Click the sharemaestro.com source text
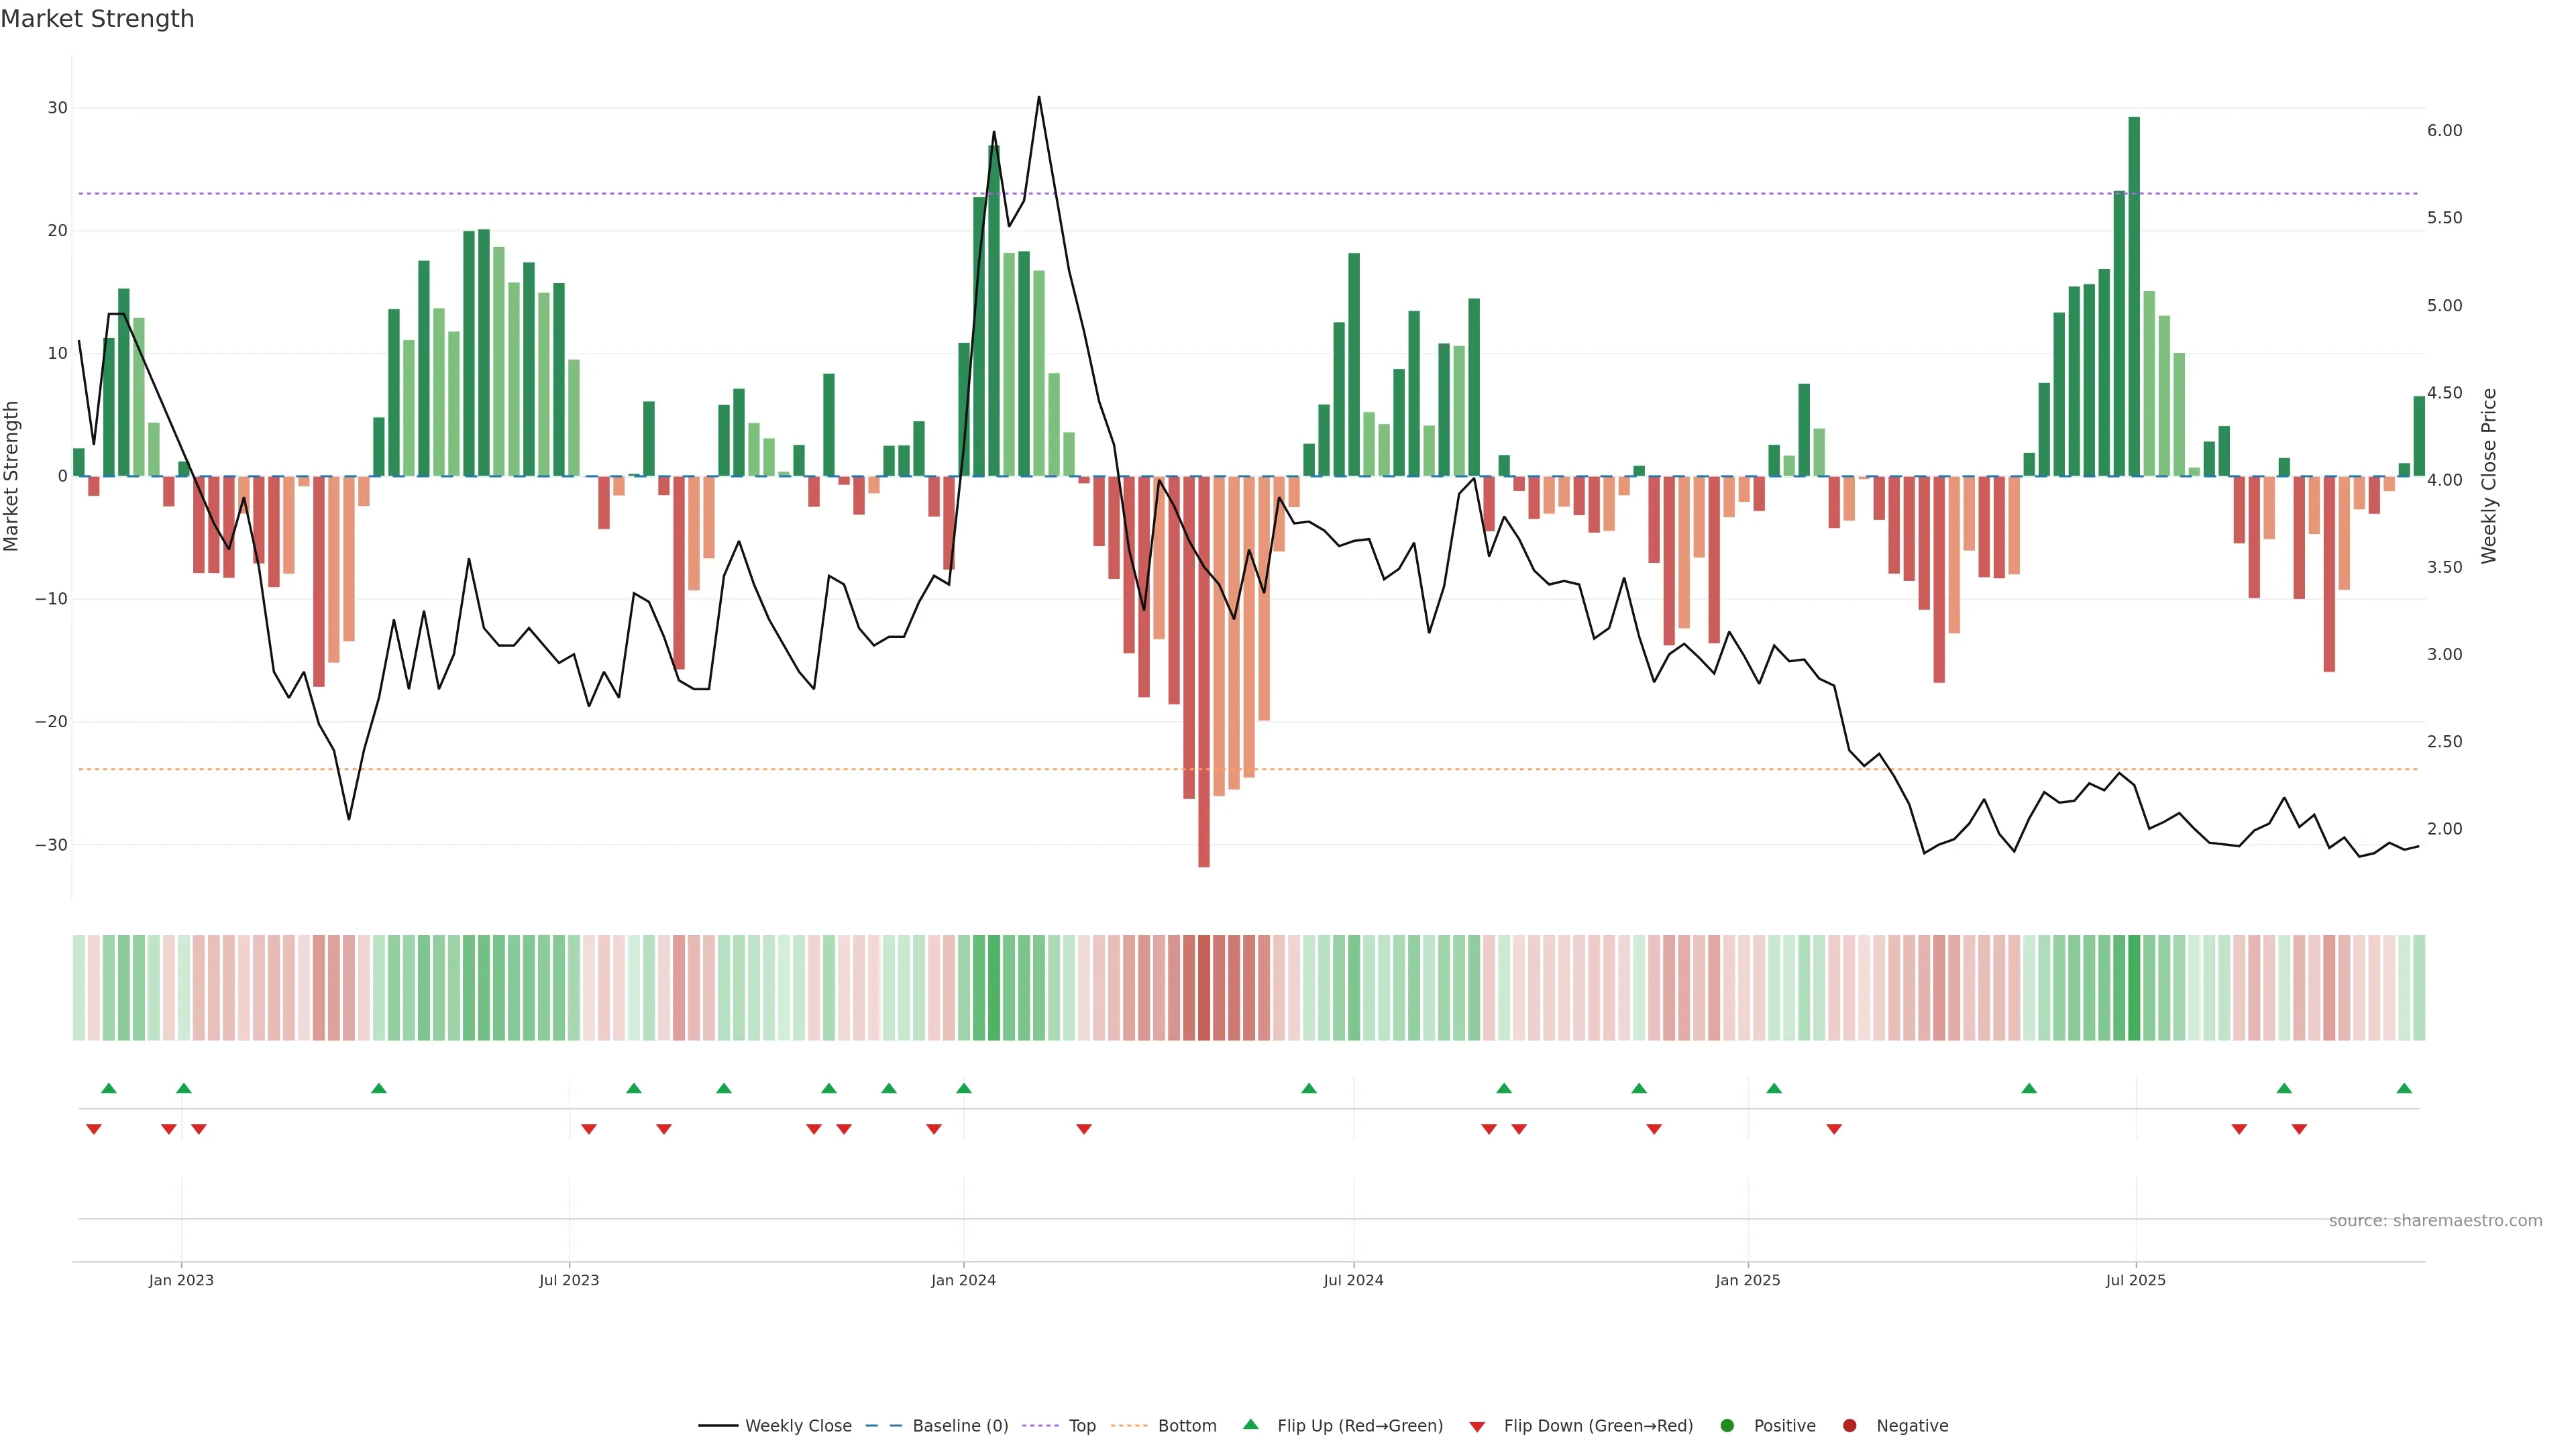This screenshot has width=2576, height=1449. tap(2435, 1221)
